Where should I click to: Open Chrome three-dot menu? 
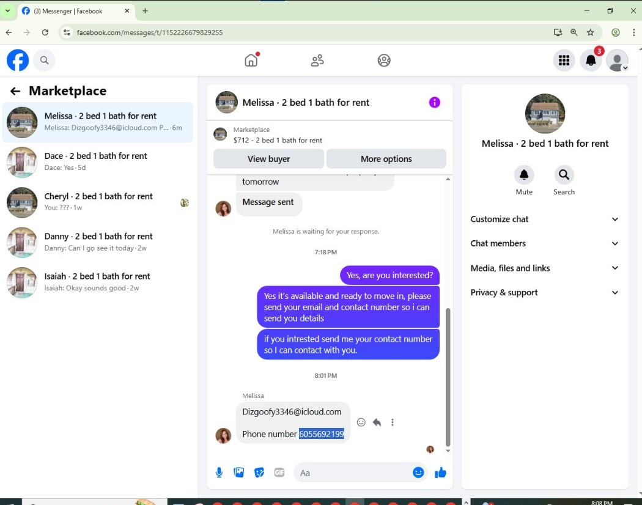(x=633, y=32)
